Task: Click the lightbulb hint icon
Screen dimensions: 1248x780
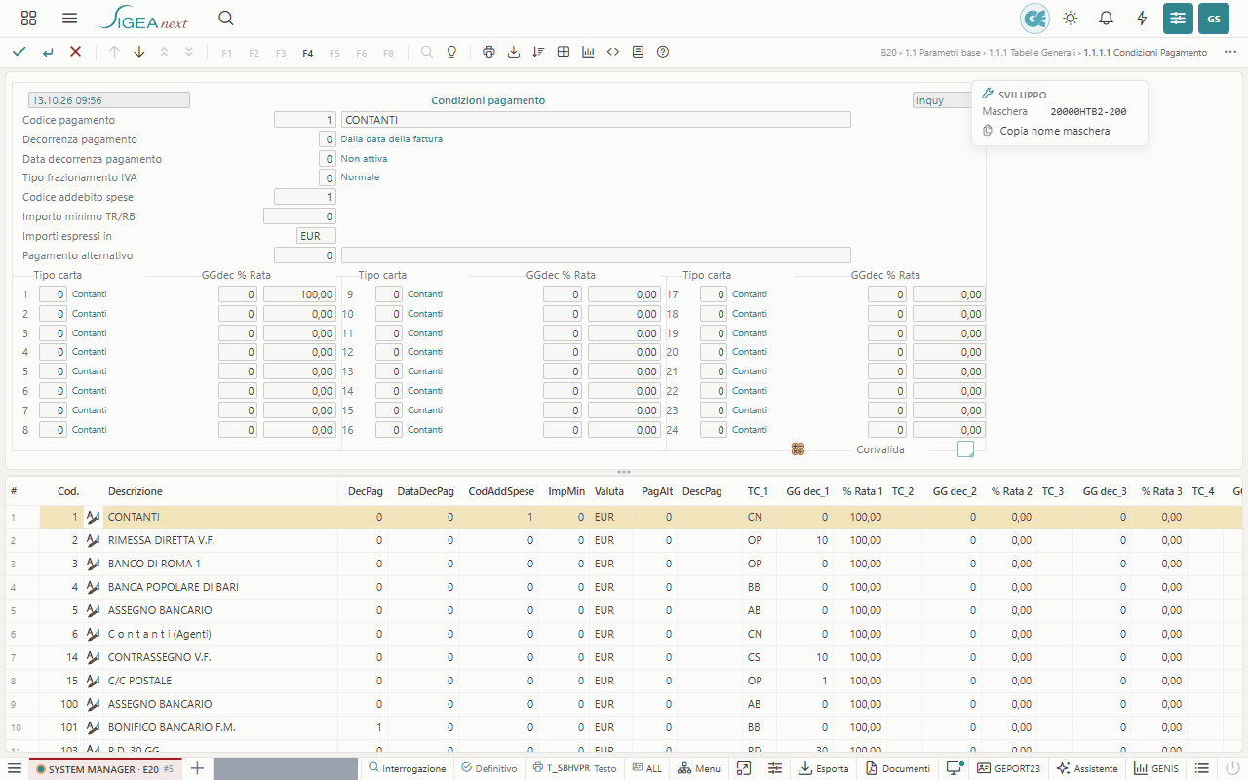Action: pyautogui.click(x=451, y=52)
